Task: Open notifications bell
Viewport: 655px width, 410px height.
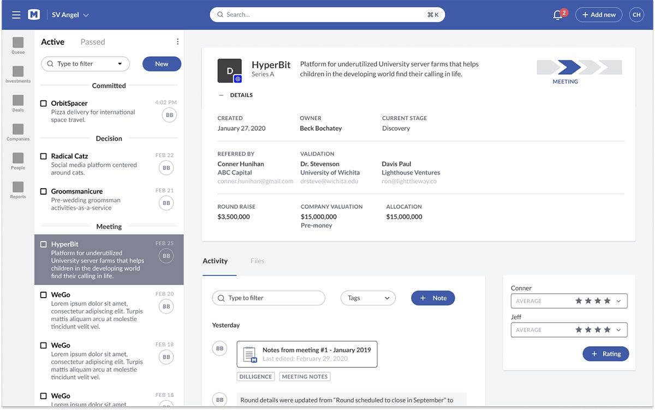Action: pyautogui.click(x=557, y=15)
